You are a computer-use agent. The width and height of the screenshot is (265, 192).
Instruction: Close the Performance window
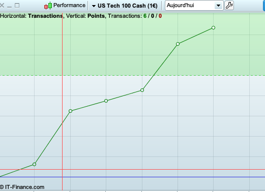(x=2, y=6)
